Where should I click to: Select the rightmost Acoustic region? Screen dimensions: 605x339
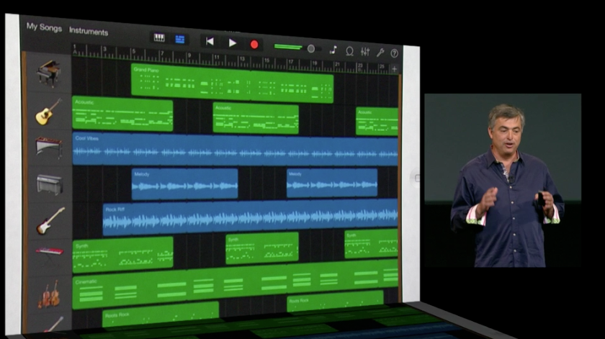[x=377, y=122]
